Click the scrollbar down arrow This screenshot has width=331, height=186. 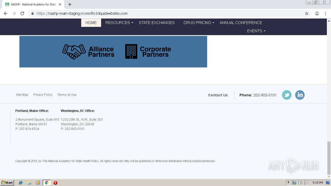point(329,177)
